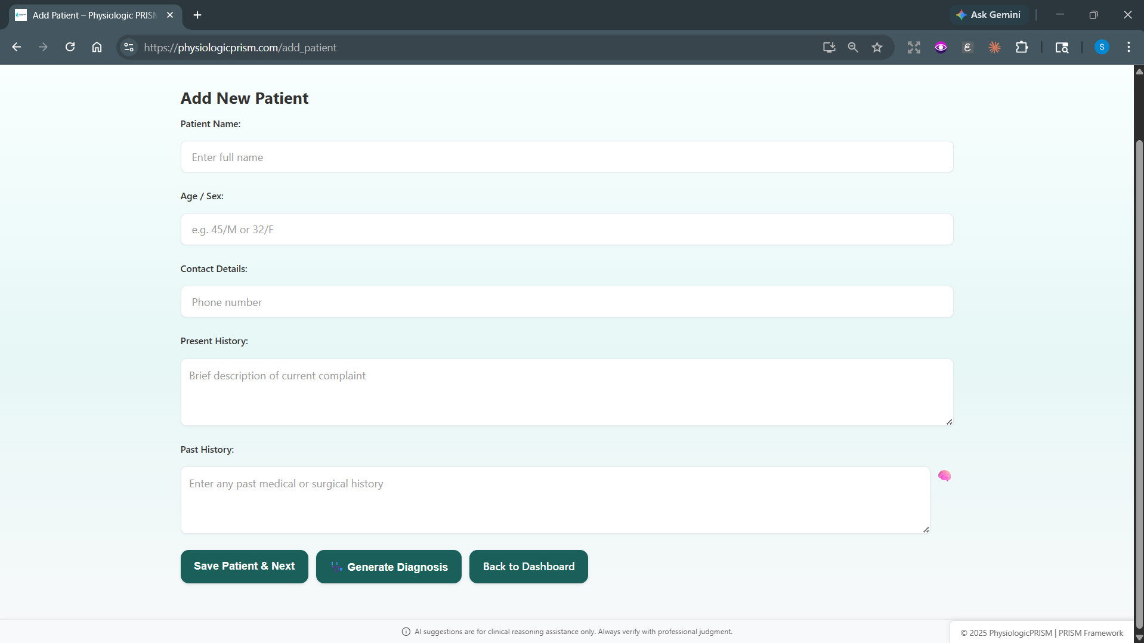Click Save Patient & Next
Viewport: 1144px width, 643px height.
(x=244, y=566)
